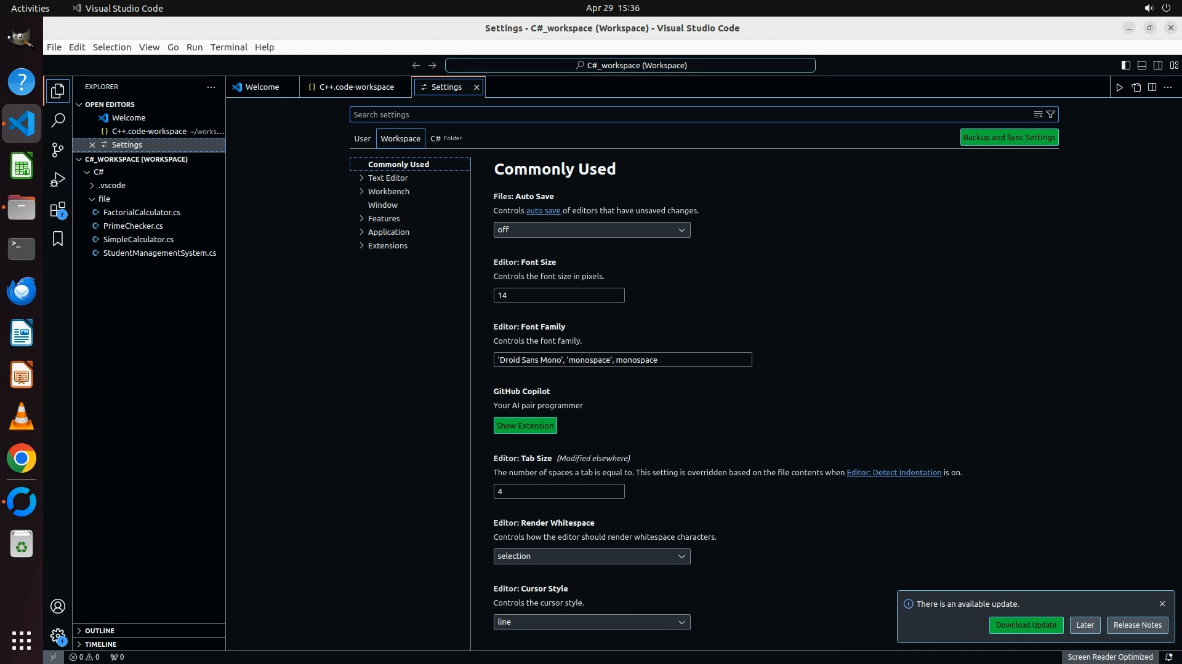The height and width of the screenshot is (664, 1182).
Task: Click the settings filter funnel icon
Action: (1051, 114)
